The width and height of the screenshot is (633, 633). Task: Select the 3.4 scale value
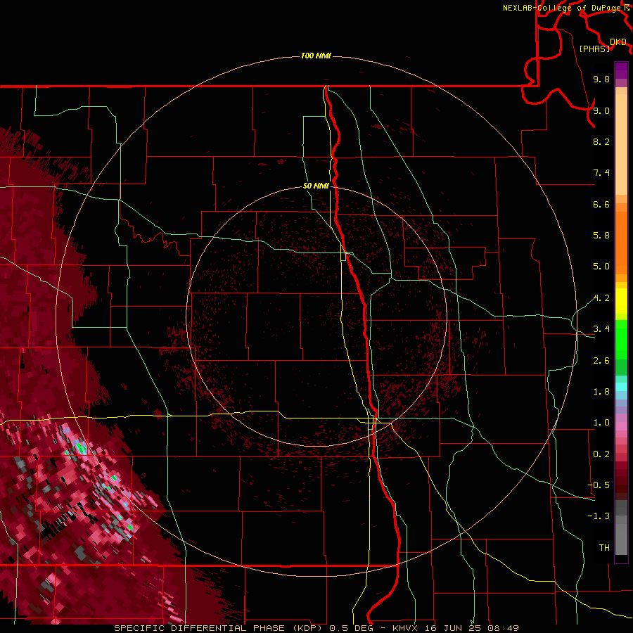coord(601,329)
